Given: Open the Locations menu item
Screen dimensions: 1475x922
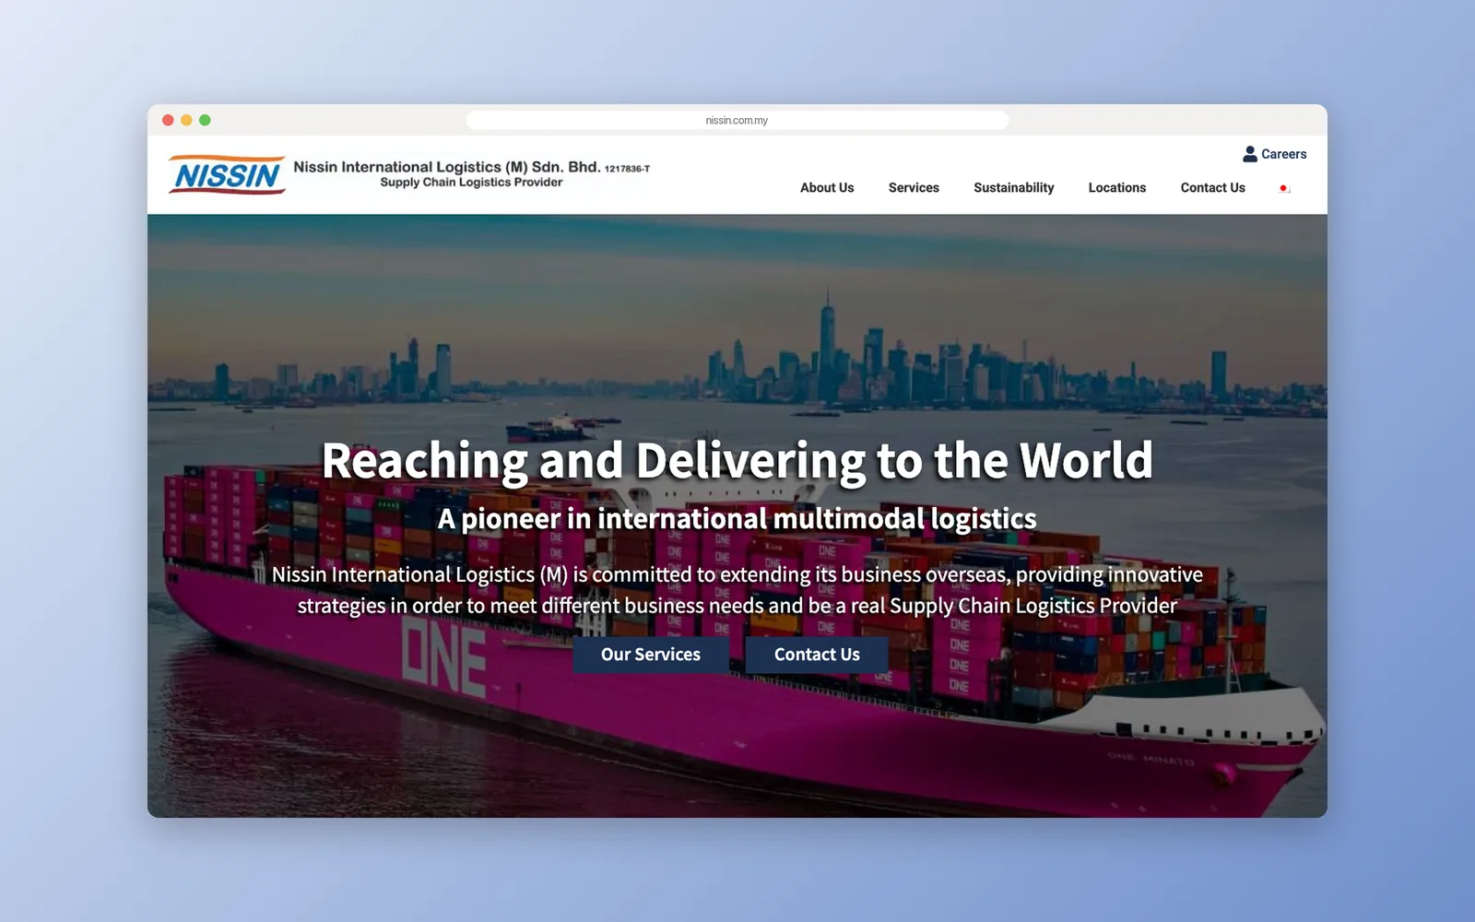Looking at the screenshot, I should pos(1117,187).
